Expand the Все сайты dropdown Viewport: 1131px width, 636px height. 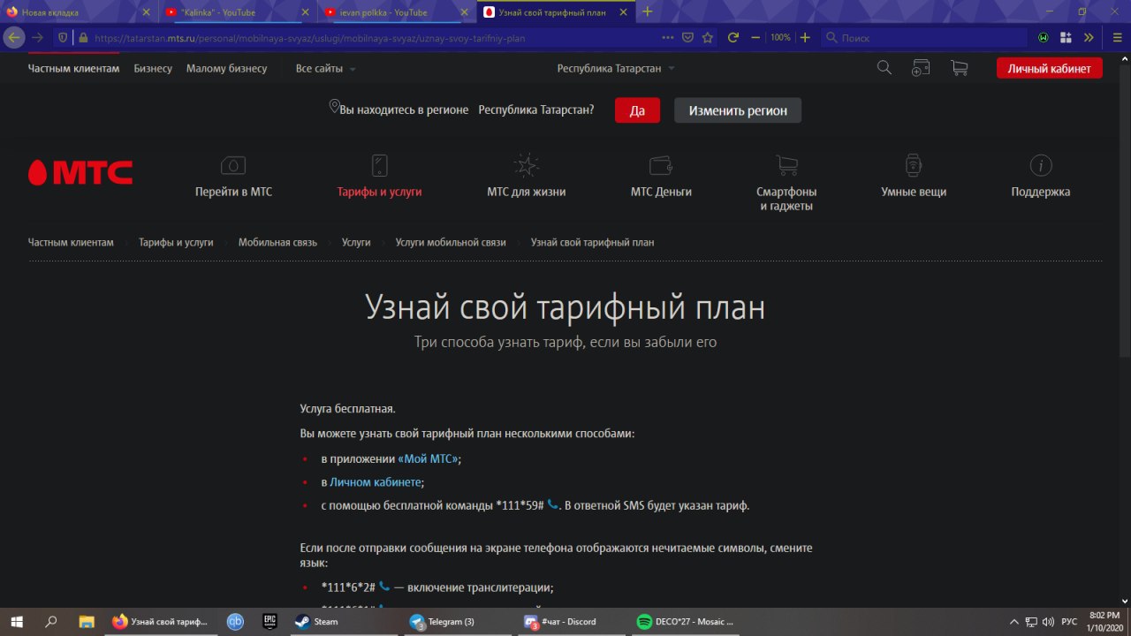(325, 69)
